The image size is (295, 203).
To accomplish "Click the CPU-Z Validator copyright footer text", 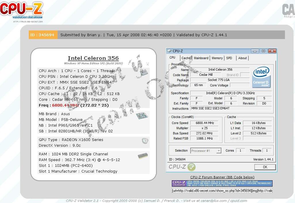I will (x=156, y=201).
